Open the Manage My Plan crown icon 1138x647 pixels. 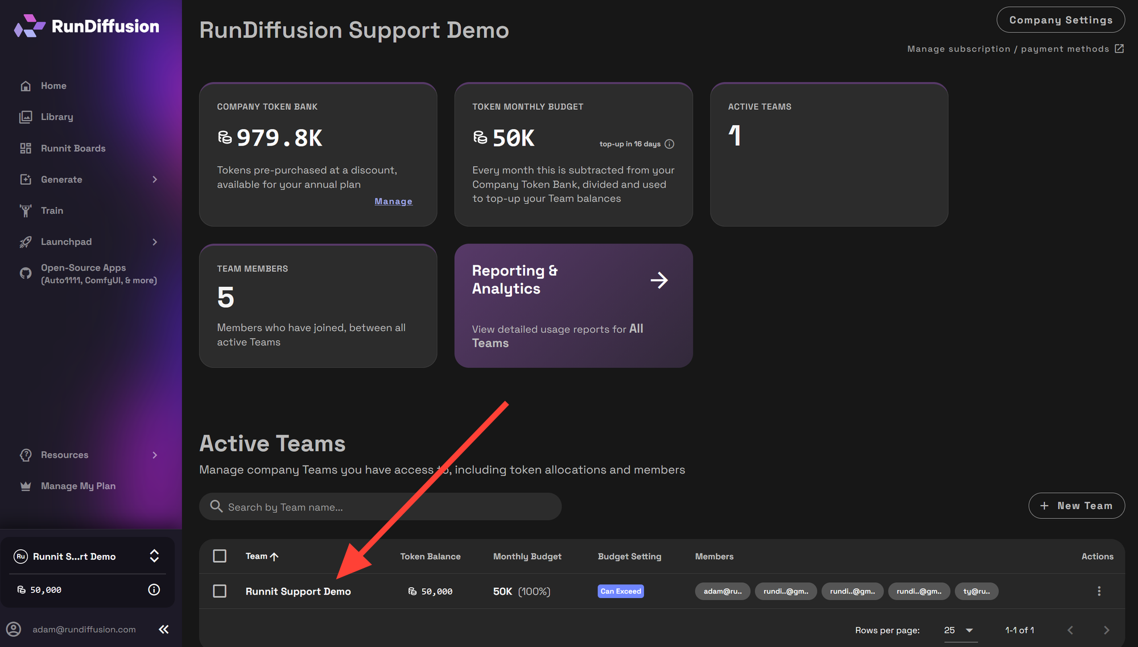25,485
